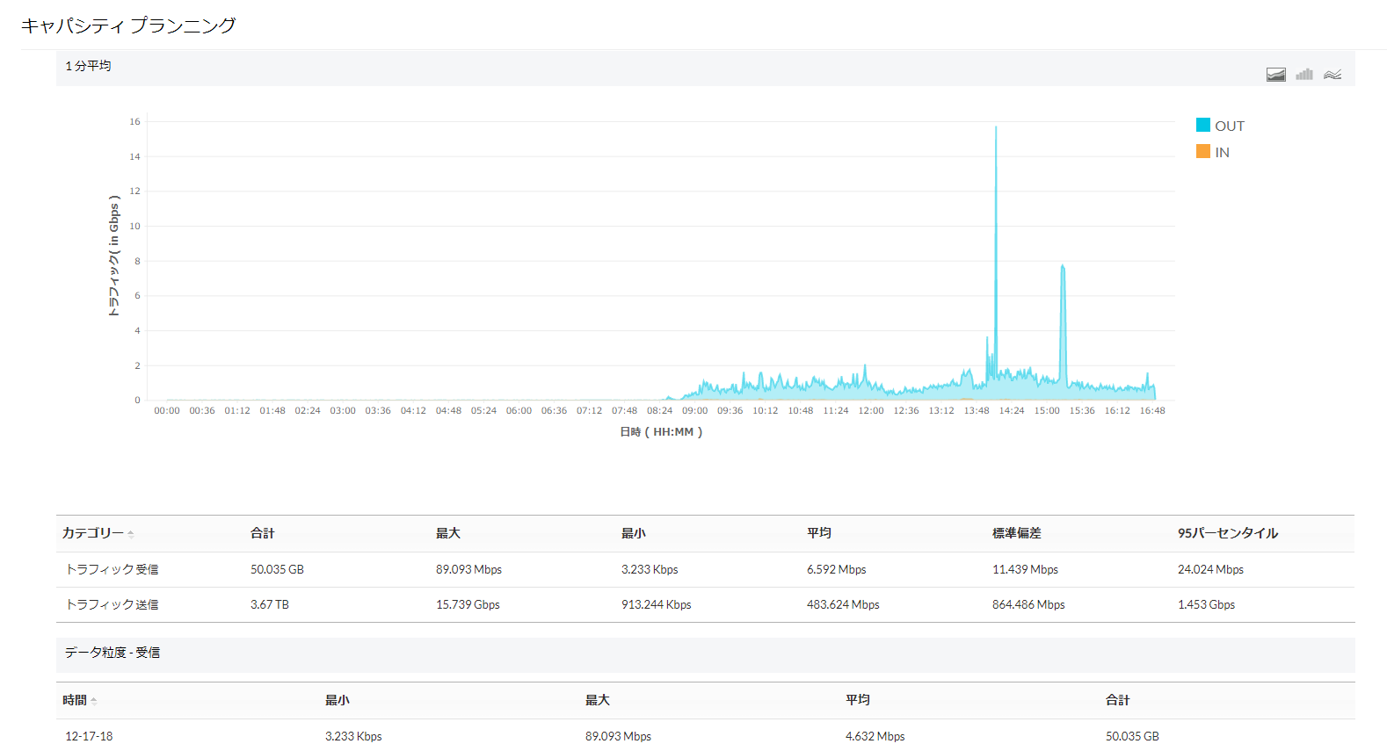Click the 15:00 axis time label
1387x751 pixels.
click(1047, 410)
